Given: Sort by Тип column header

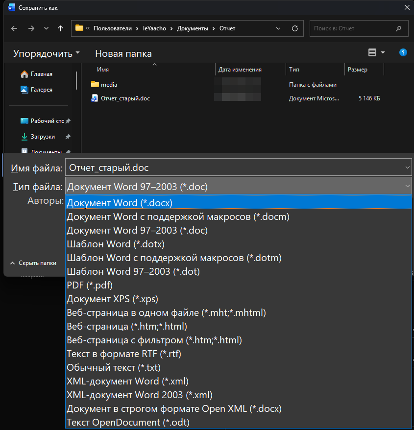Looking at the screenshot, I should coord(294,70).
